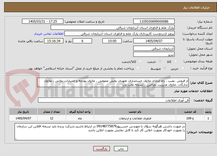Click the resize handle of the description textarea
Viewport: 217px width, 156px height.
(39, 86)
